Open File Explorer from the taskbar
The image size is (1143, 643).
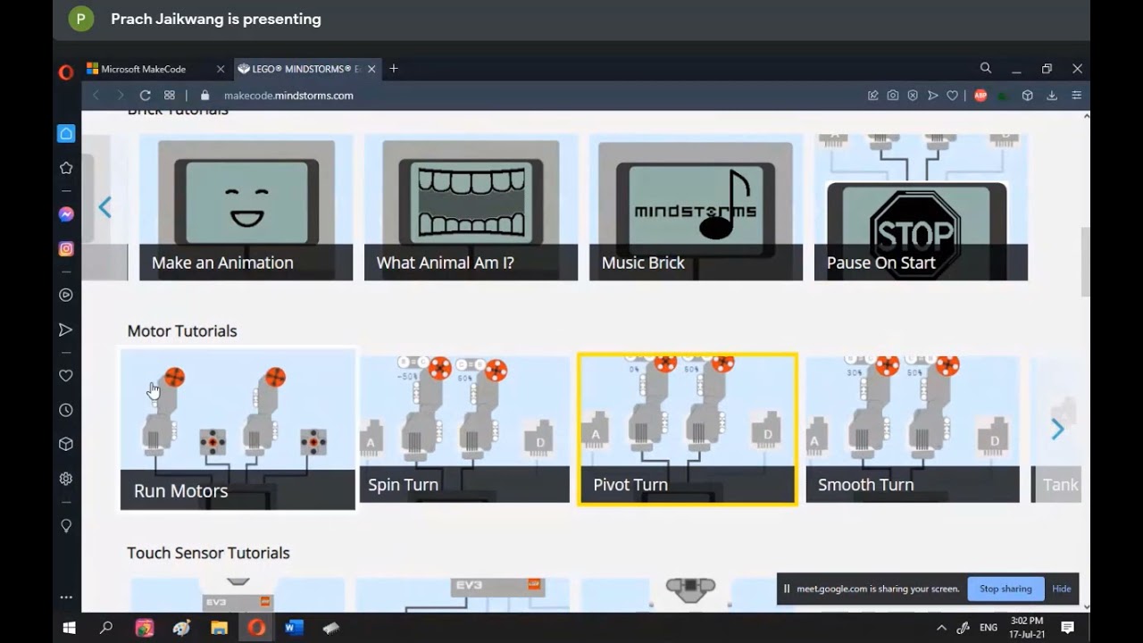coord(219,628)
